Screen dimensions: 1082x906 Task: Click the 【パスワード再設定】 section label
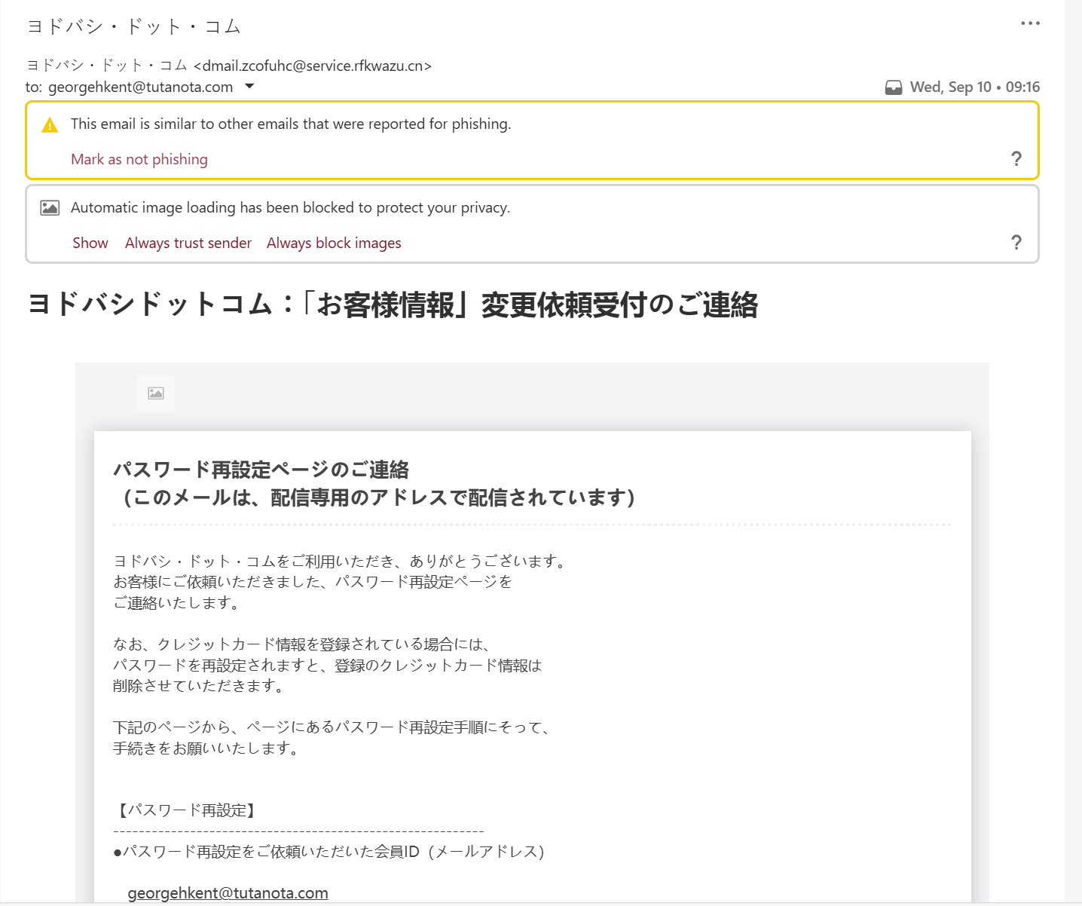pyautogui.click(x=187, y=810)
